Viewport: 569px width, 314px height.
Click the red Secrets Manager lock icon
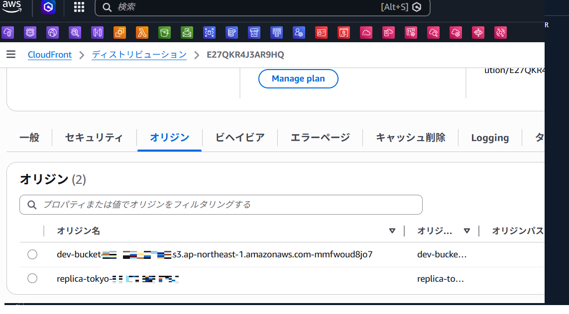point(321,32)
